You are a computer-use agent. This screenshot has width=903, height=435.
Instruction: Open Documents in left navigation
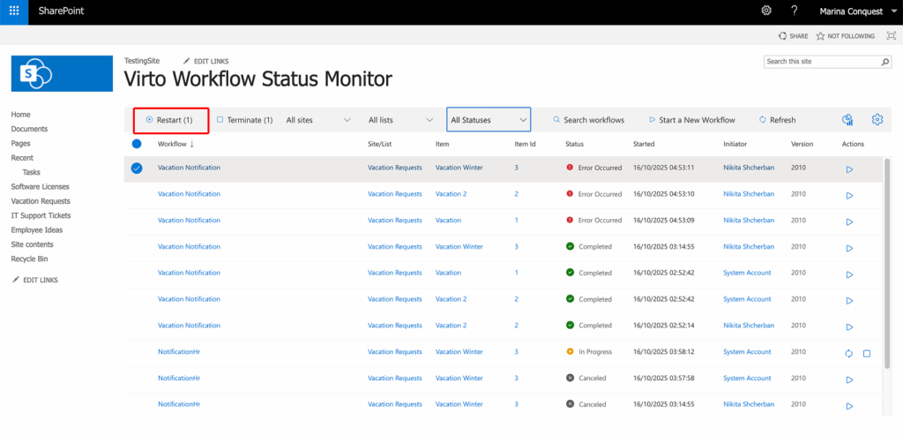pos(29,129)
